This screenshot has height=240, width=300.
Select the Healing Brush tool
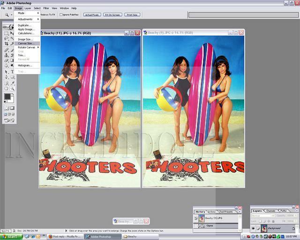point(6,50)
